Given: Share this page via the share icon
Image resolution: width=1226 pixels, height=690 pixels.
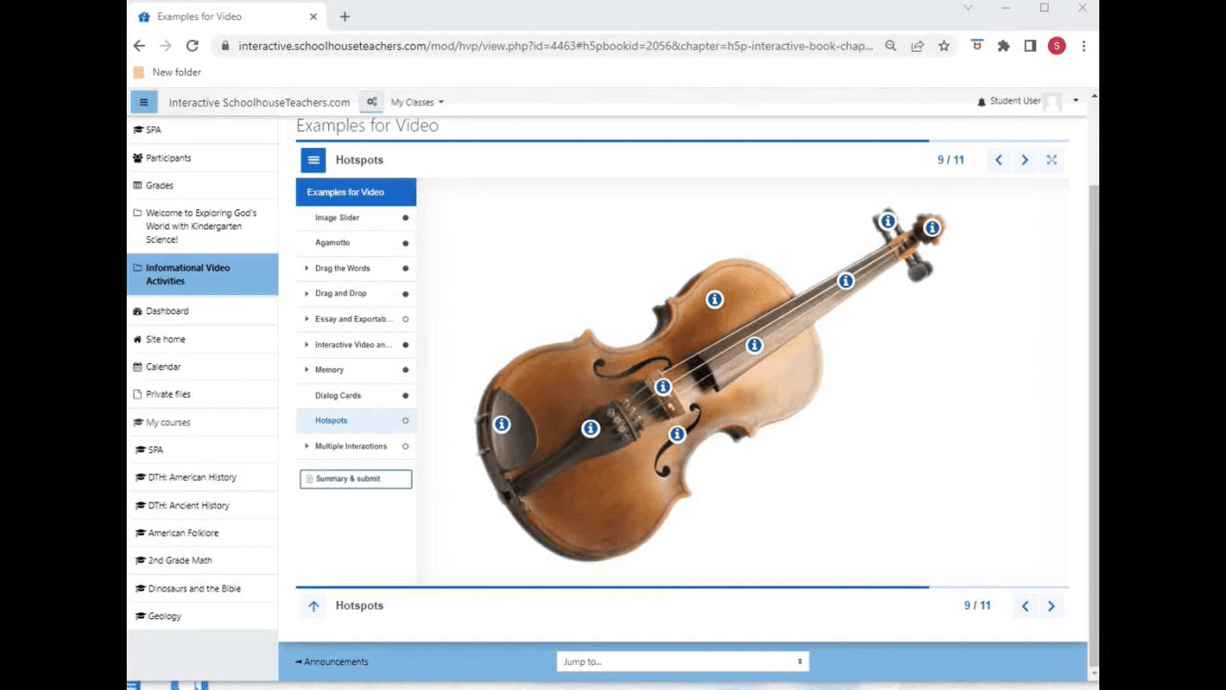Looking at the screenshot, I should pyautogui.click(x=917, y=46).
